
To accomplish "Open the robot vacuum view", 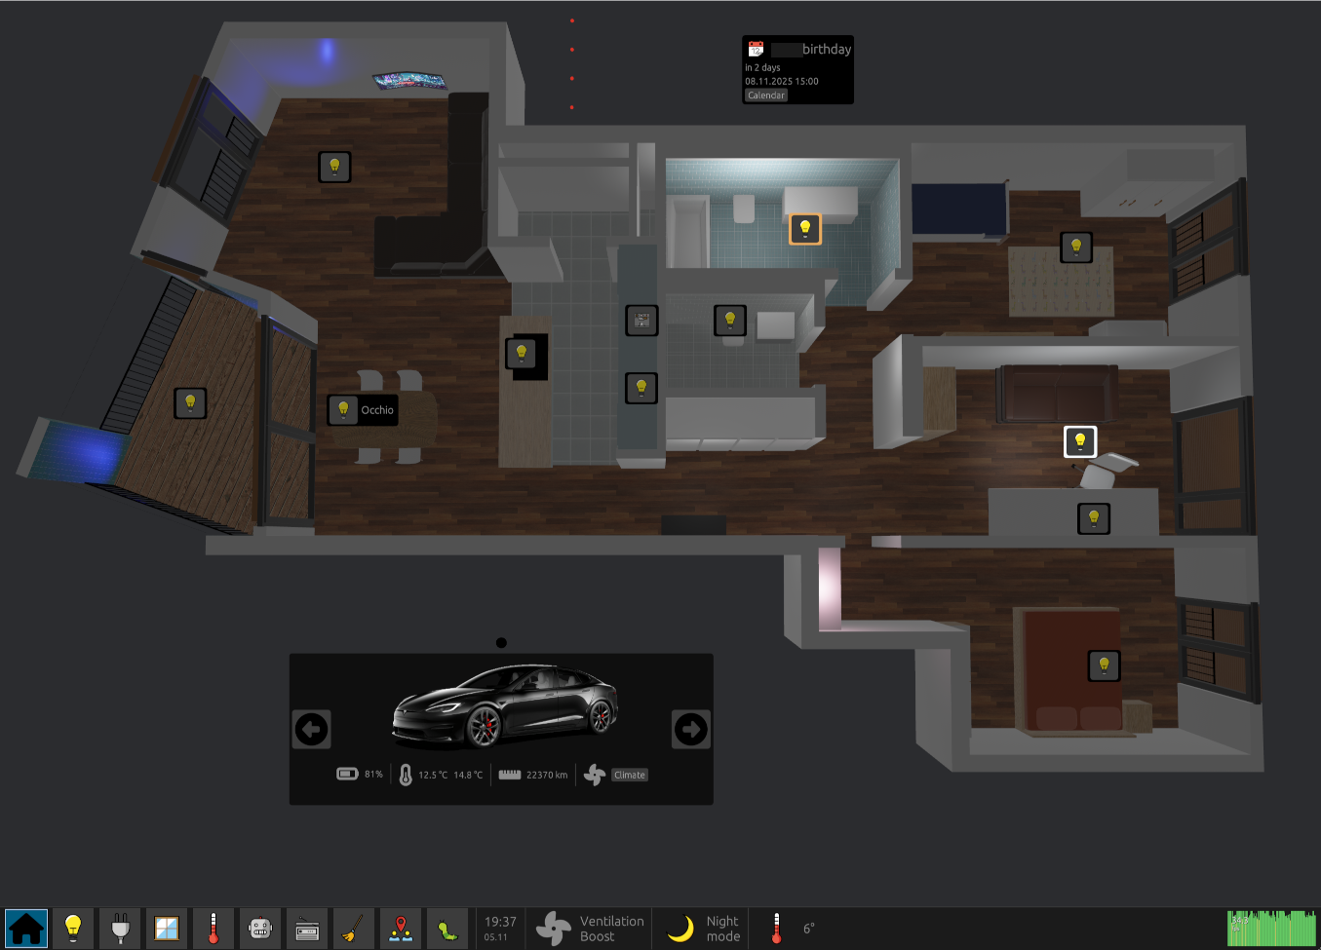I will [259, 928].
